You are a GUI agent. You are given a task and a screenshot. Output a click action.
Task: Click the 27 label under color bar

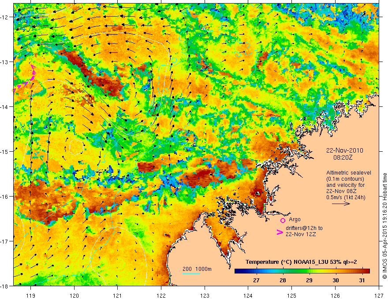coord(256,280)
